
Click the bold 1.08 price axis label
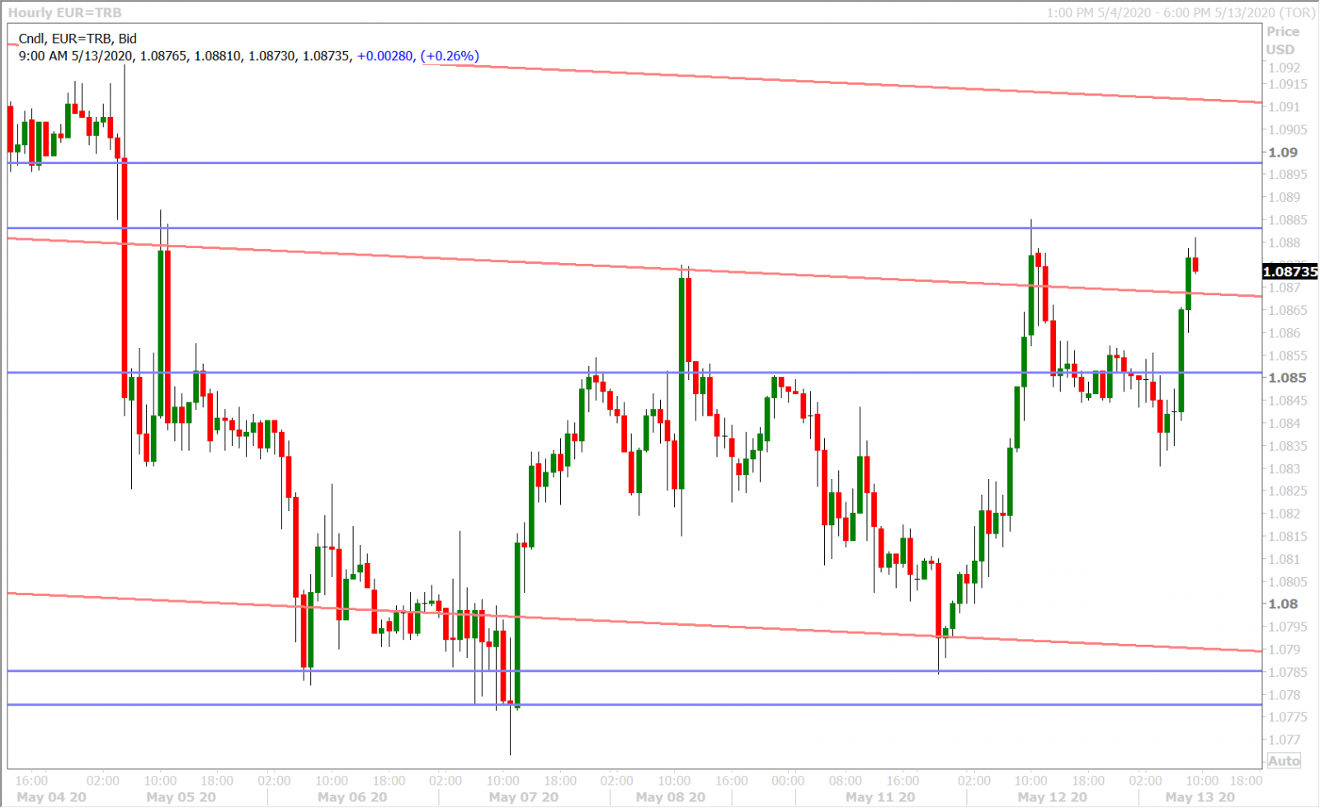1283,604
